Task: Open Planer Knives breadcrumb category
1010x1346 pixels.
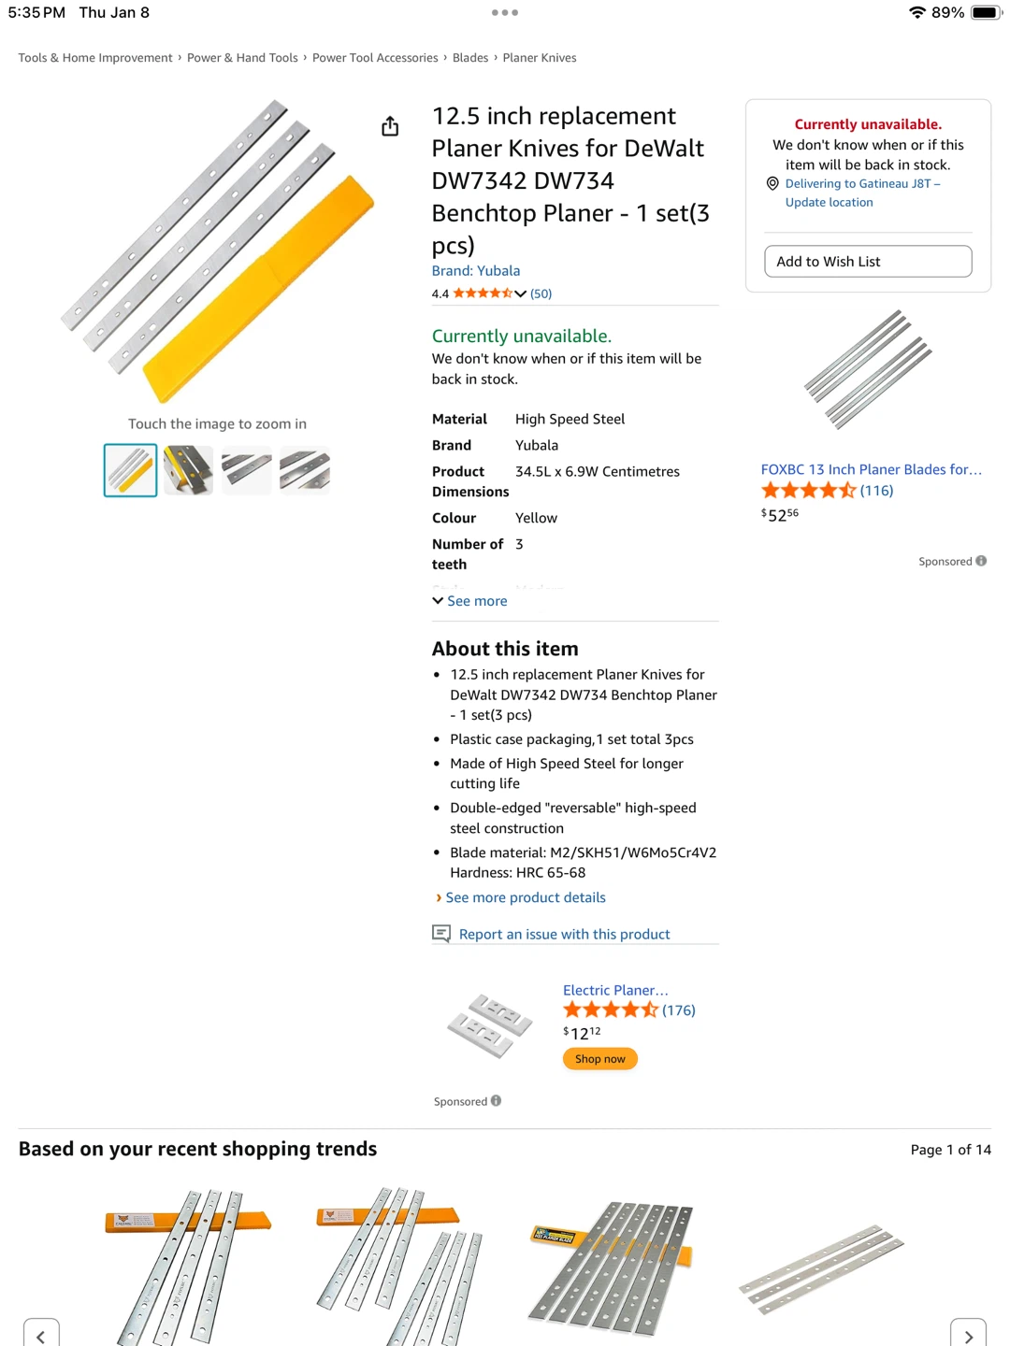Action: [x=540, y=58]
